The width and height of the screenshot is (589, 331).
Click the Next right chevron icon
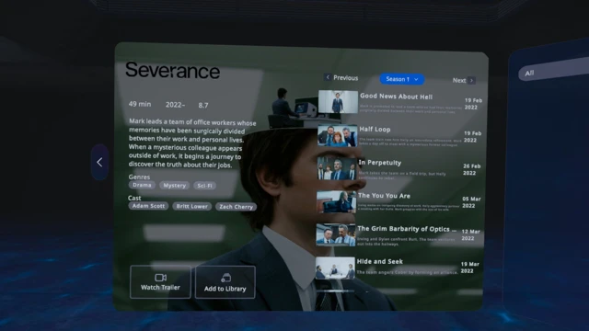click(x=472, y=80)
